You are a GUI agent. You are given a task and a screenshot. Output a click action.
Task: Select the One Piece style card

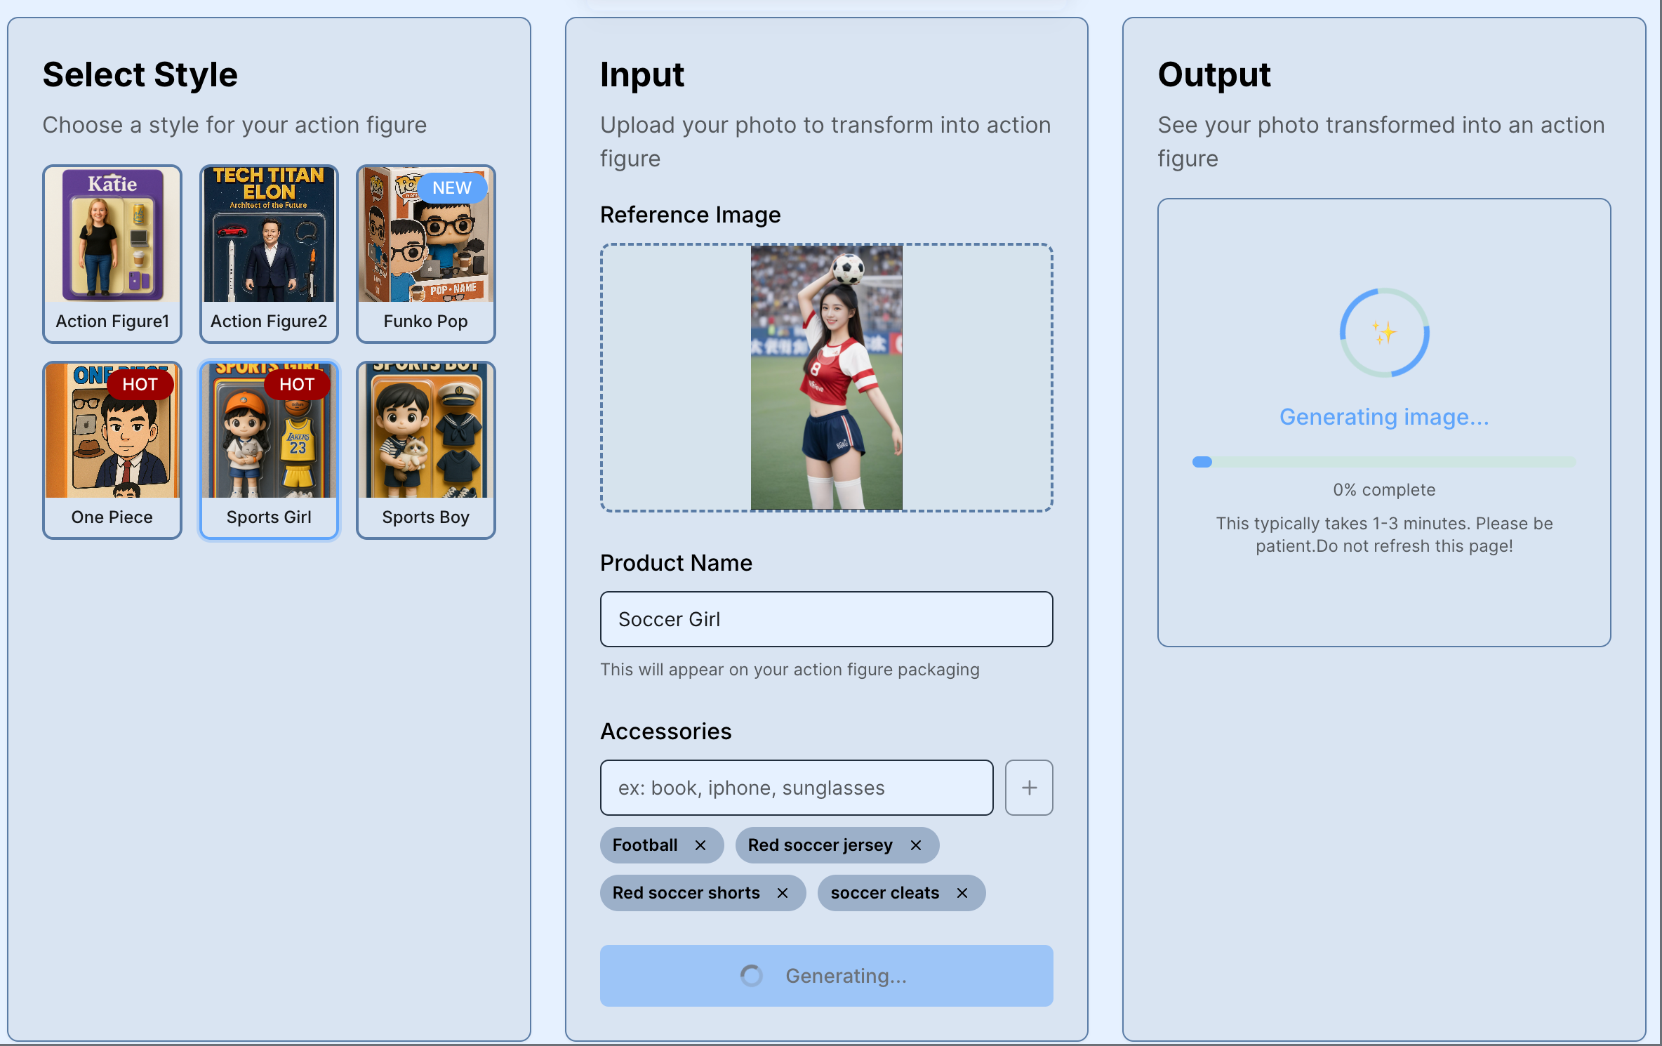(x=112, y=450)
